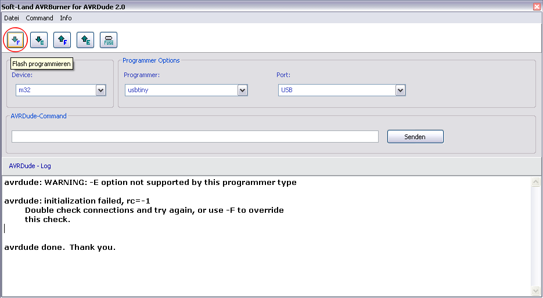Expand the Device dropdown showing m32

(x=100, y=90)
